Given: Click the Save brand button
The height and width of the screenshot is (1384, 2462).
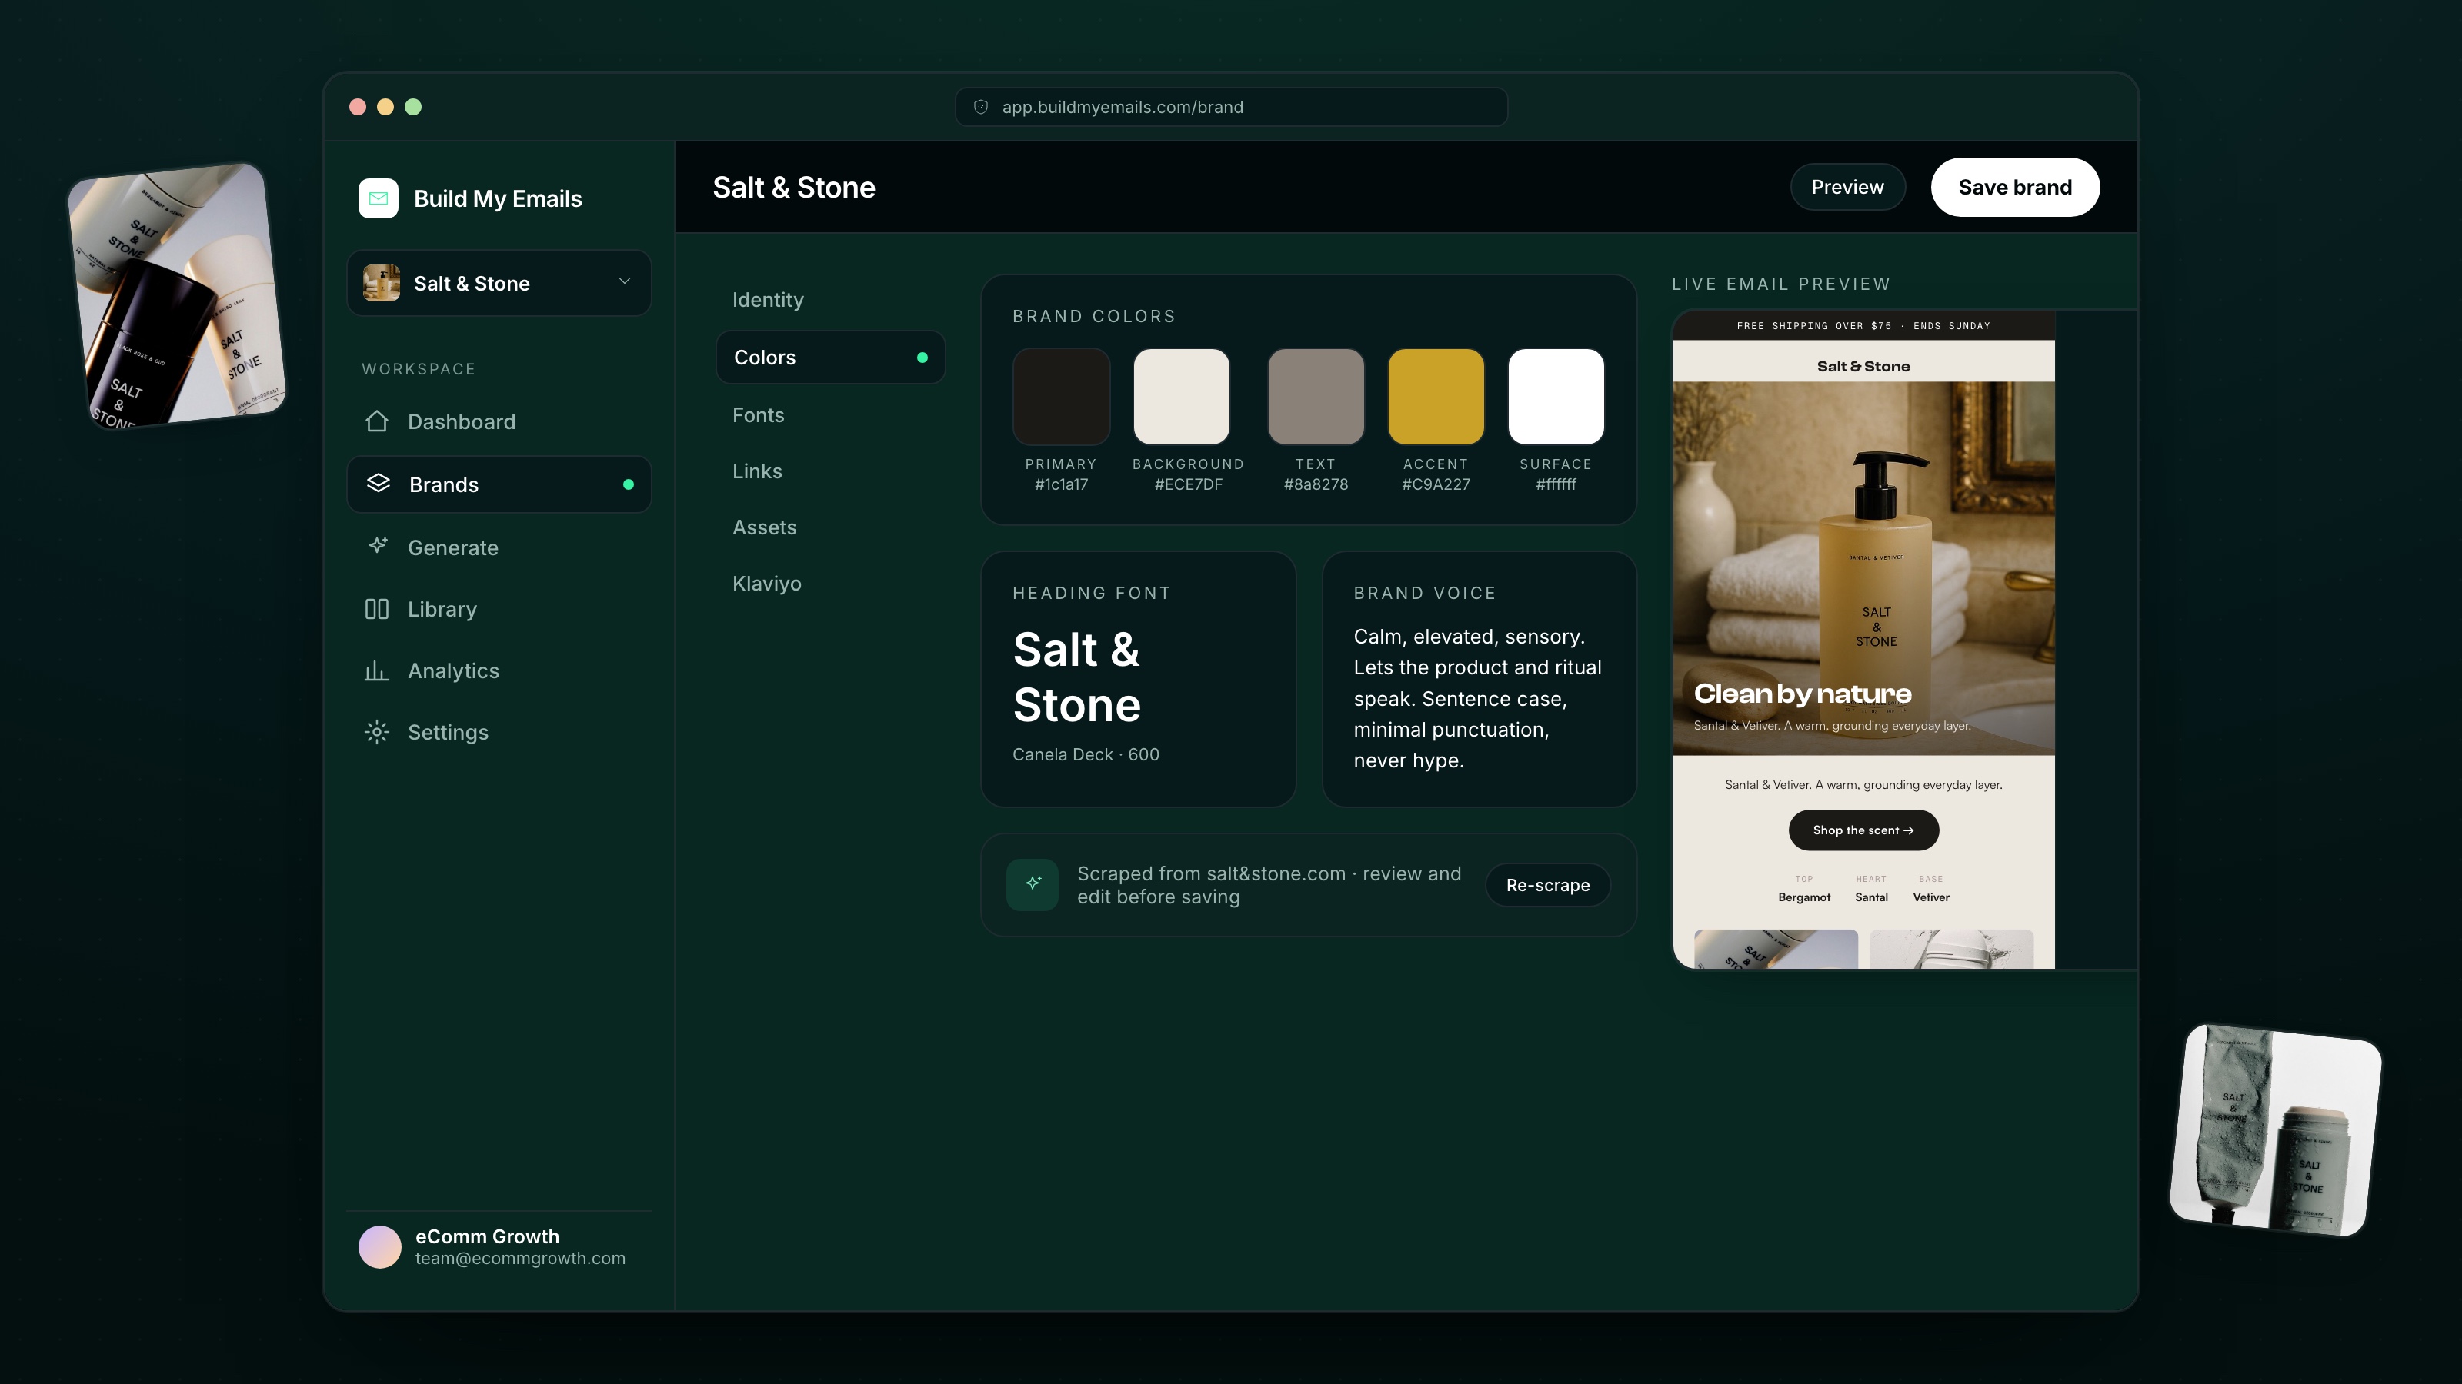Looking at the screenshot, I should coord(2015,187).
